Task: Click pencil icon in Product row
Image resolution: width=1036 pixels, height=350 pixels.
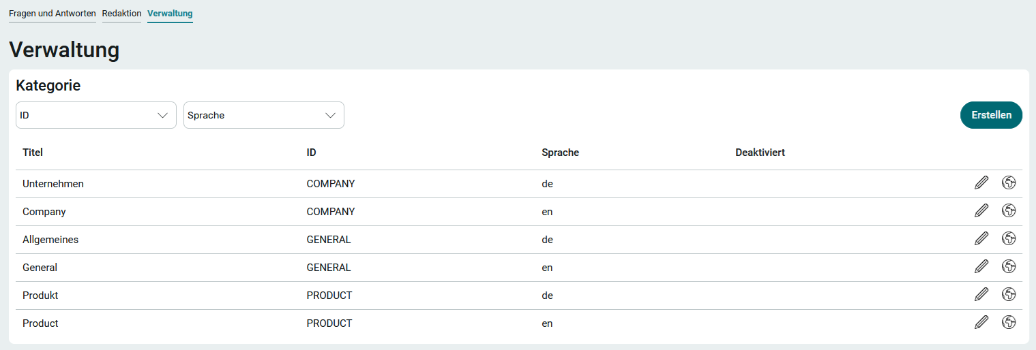Action: click(981, 323)
